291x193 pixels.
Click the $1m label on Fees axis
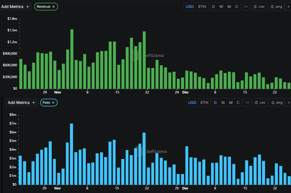pos(13,176)
